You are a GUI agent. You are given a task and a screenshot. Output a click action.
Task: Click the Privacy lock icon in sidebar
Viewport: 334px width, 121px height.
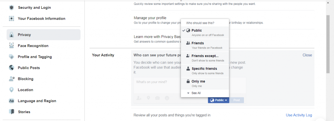11,35
